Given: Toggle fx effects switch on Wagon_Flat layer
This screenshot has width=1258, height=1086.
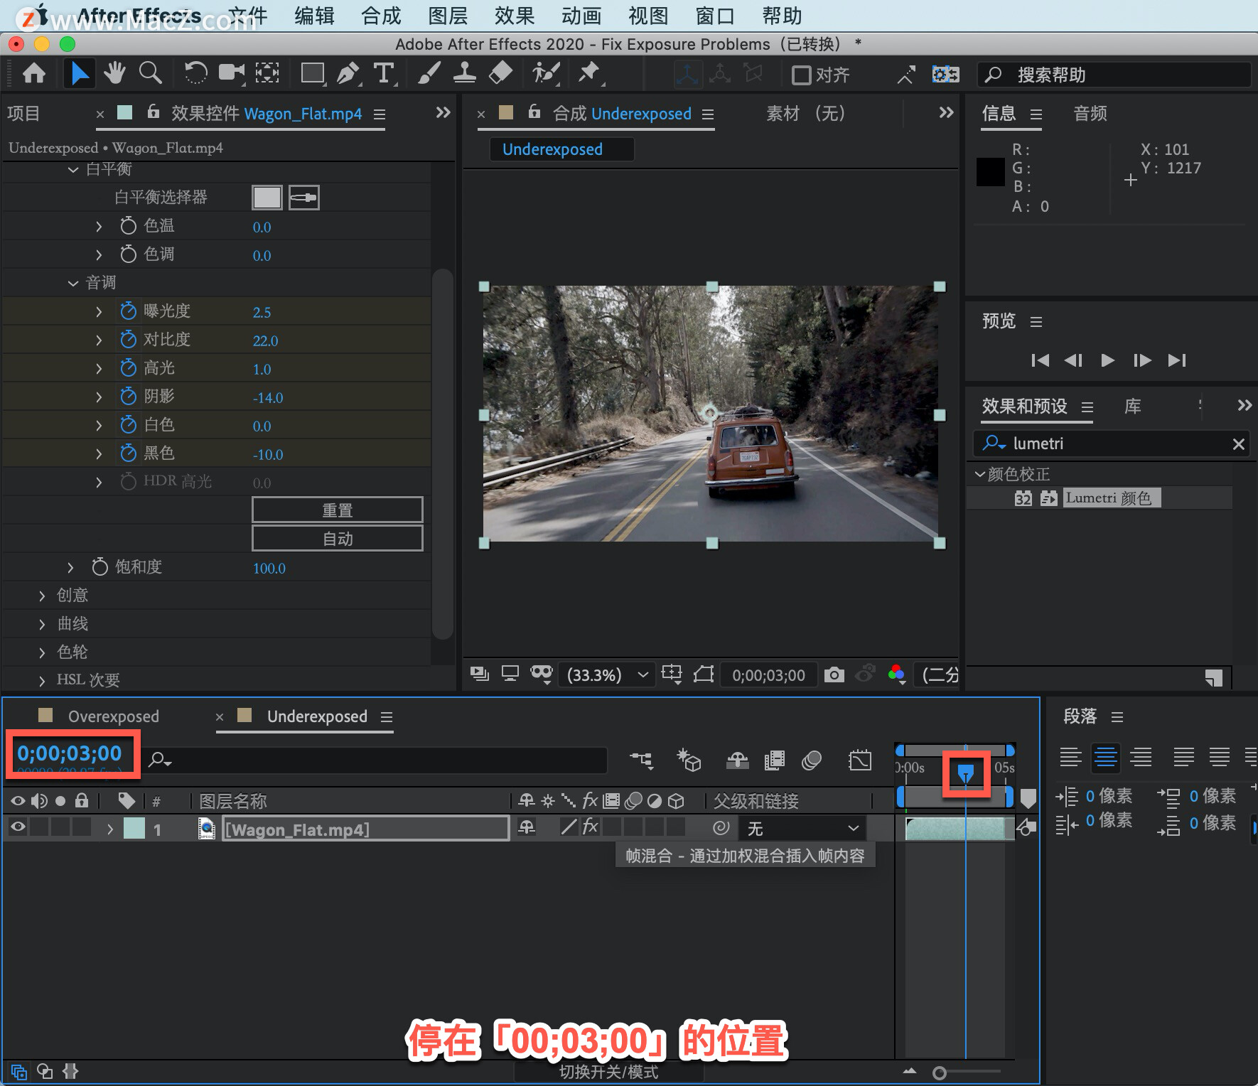Looking at the screenshot, I should click(x=590, y=827).
